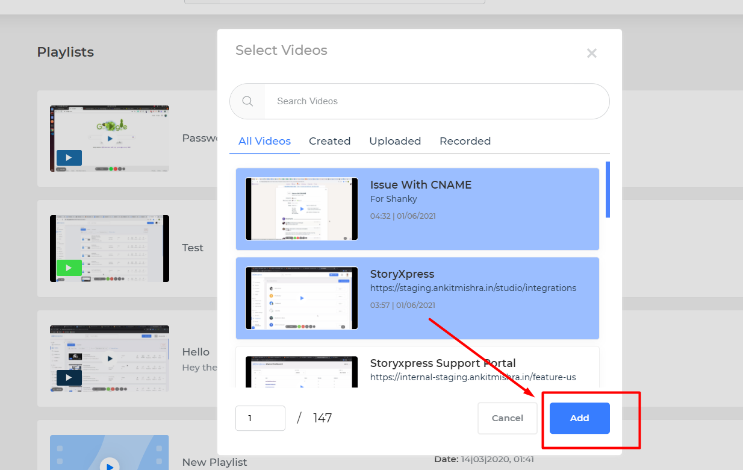Switch to the Uploaded tab

395,141
